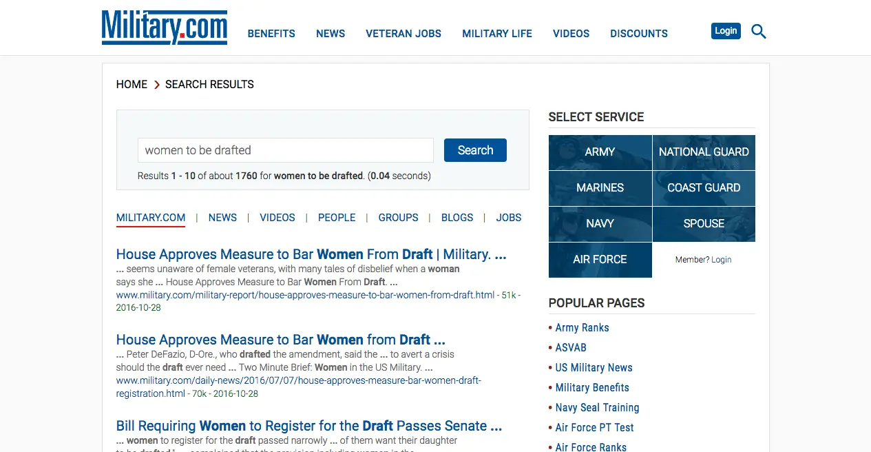The image size is (871, 452).
Task: Go to Military.com logo homepage
Action: [x=165, y=28]
